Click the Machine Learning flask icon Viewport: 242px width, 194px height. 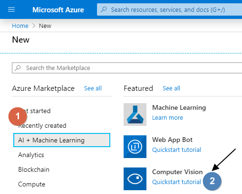pyautogui.click(x=135, y=115)
